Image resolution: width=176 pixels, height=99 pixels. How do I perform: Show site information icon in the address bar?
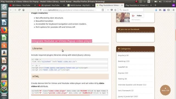click(38, 10)
